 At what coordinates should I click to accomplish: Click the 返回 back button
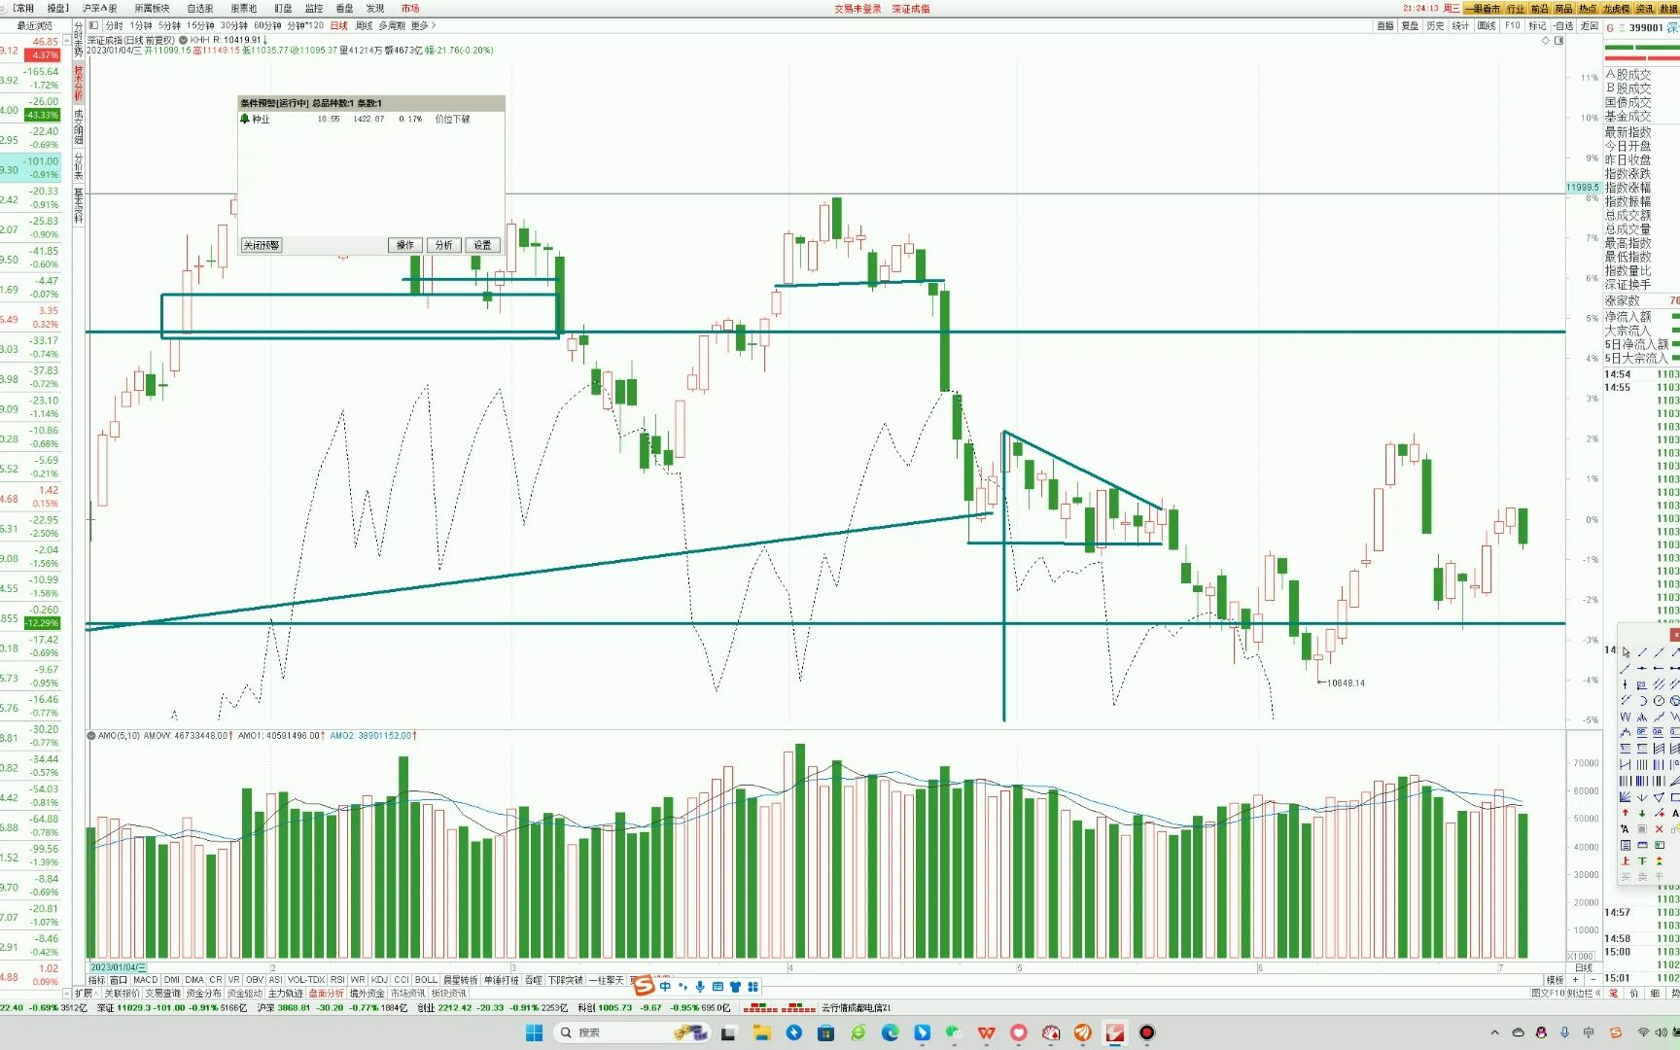pyautogui.click(x=1590, y=25)
